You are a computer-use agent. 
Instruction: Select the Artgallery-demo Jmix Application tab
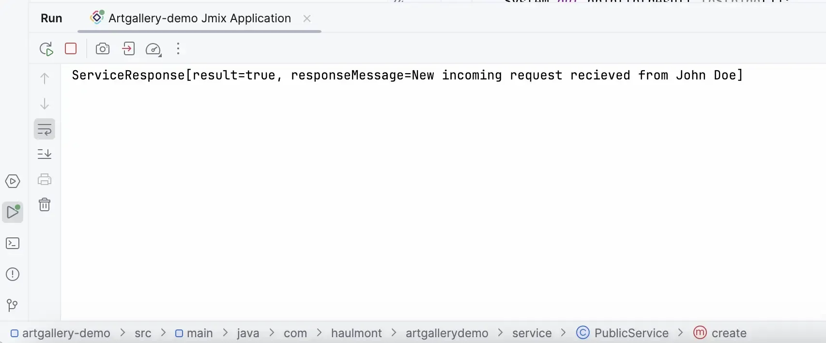(x=199, y=18)
